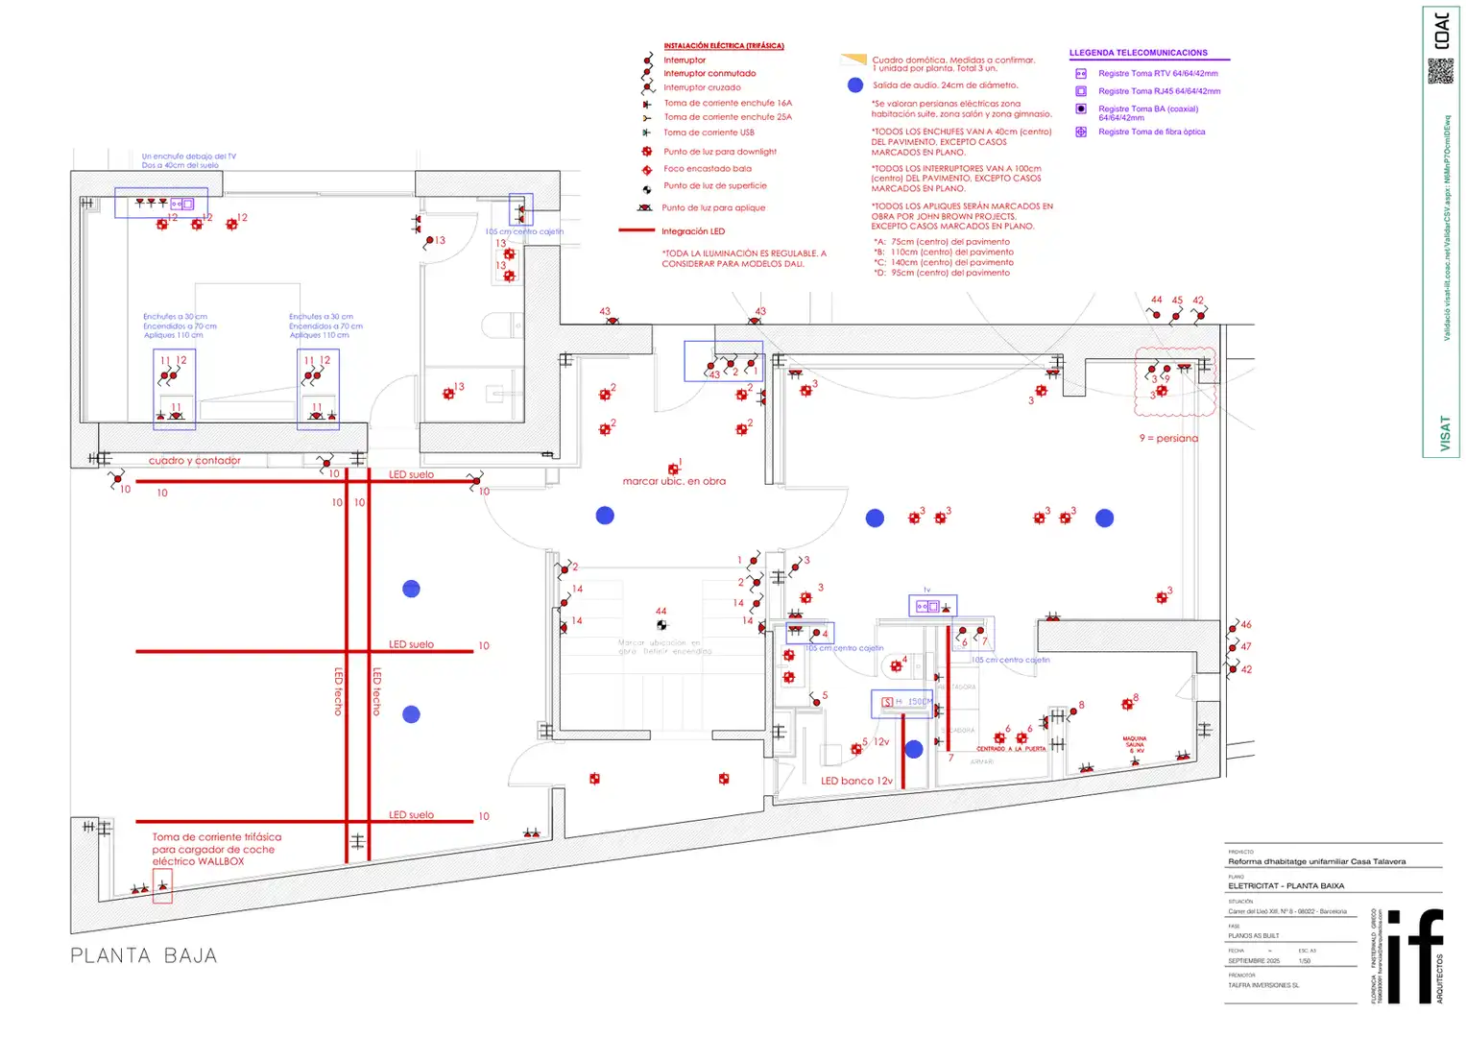The image size is (1466, 1037).
Task: Select the enchufe 25A socket legend icon
Action: (647, 118)
